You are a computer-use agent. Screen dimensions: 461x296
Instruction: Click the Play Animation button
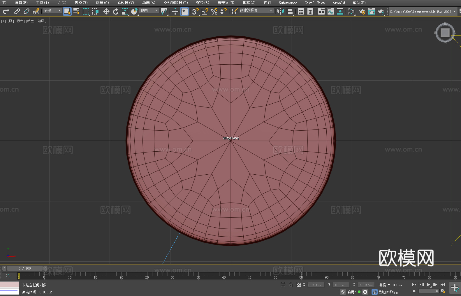click(428, 285)
